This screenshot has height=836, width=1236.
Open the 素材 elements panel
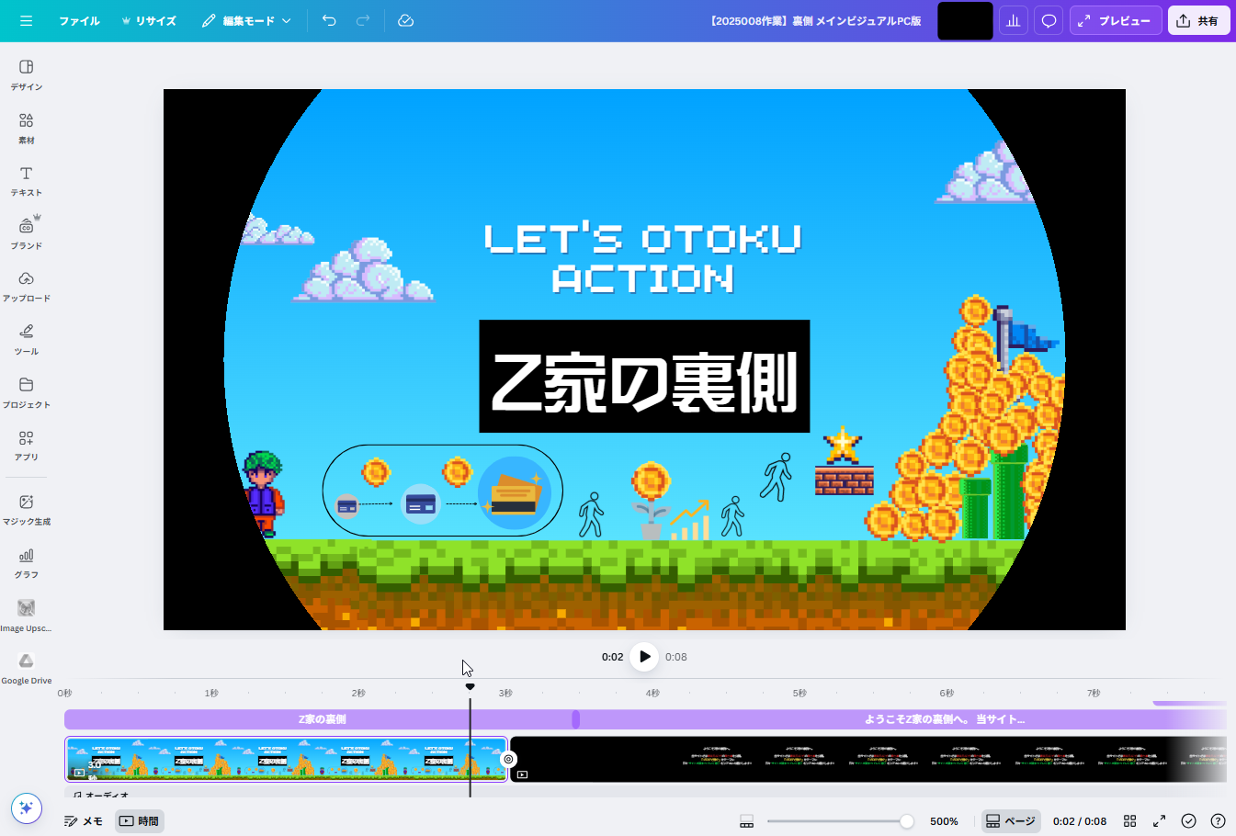point(27,129)
